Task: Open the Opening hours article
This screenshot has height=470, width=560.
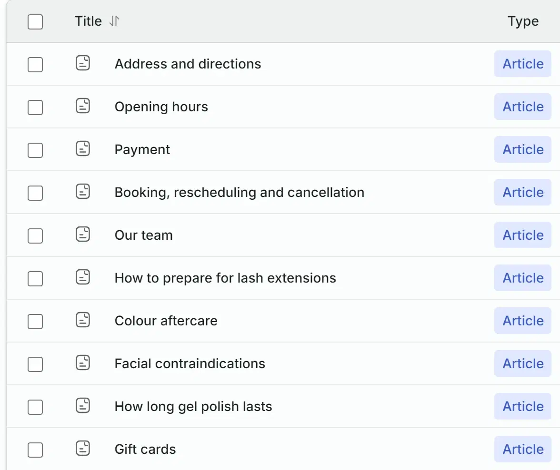Action: pyautogui.click(x=161, y=107)
